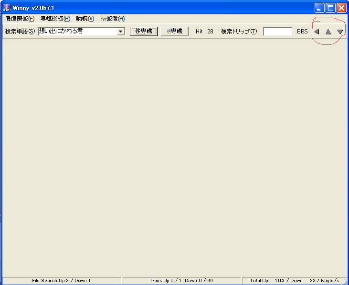The image size is (349, 285).
Task: Expand the search word combo box dropdown
Action: [x=121, y=32]
